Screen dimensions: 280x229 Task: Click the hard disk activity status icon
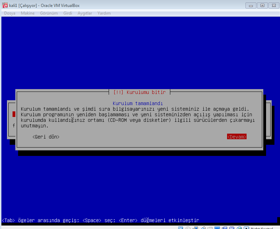pyautogui.click(x=181, y=228)
